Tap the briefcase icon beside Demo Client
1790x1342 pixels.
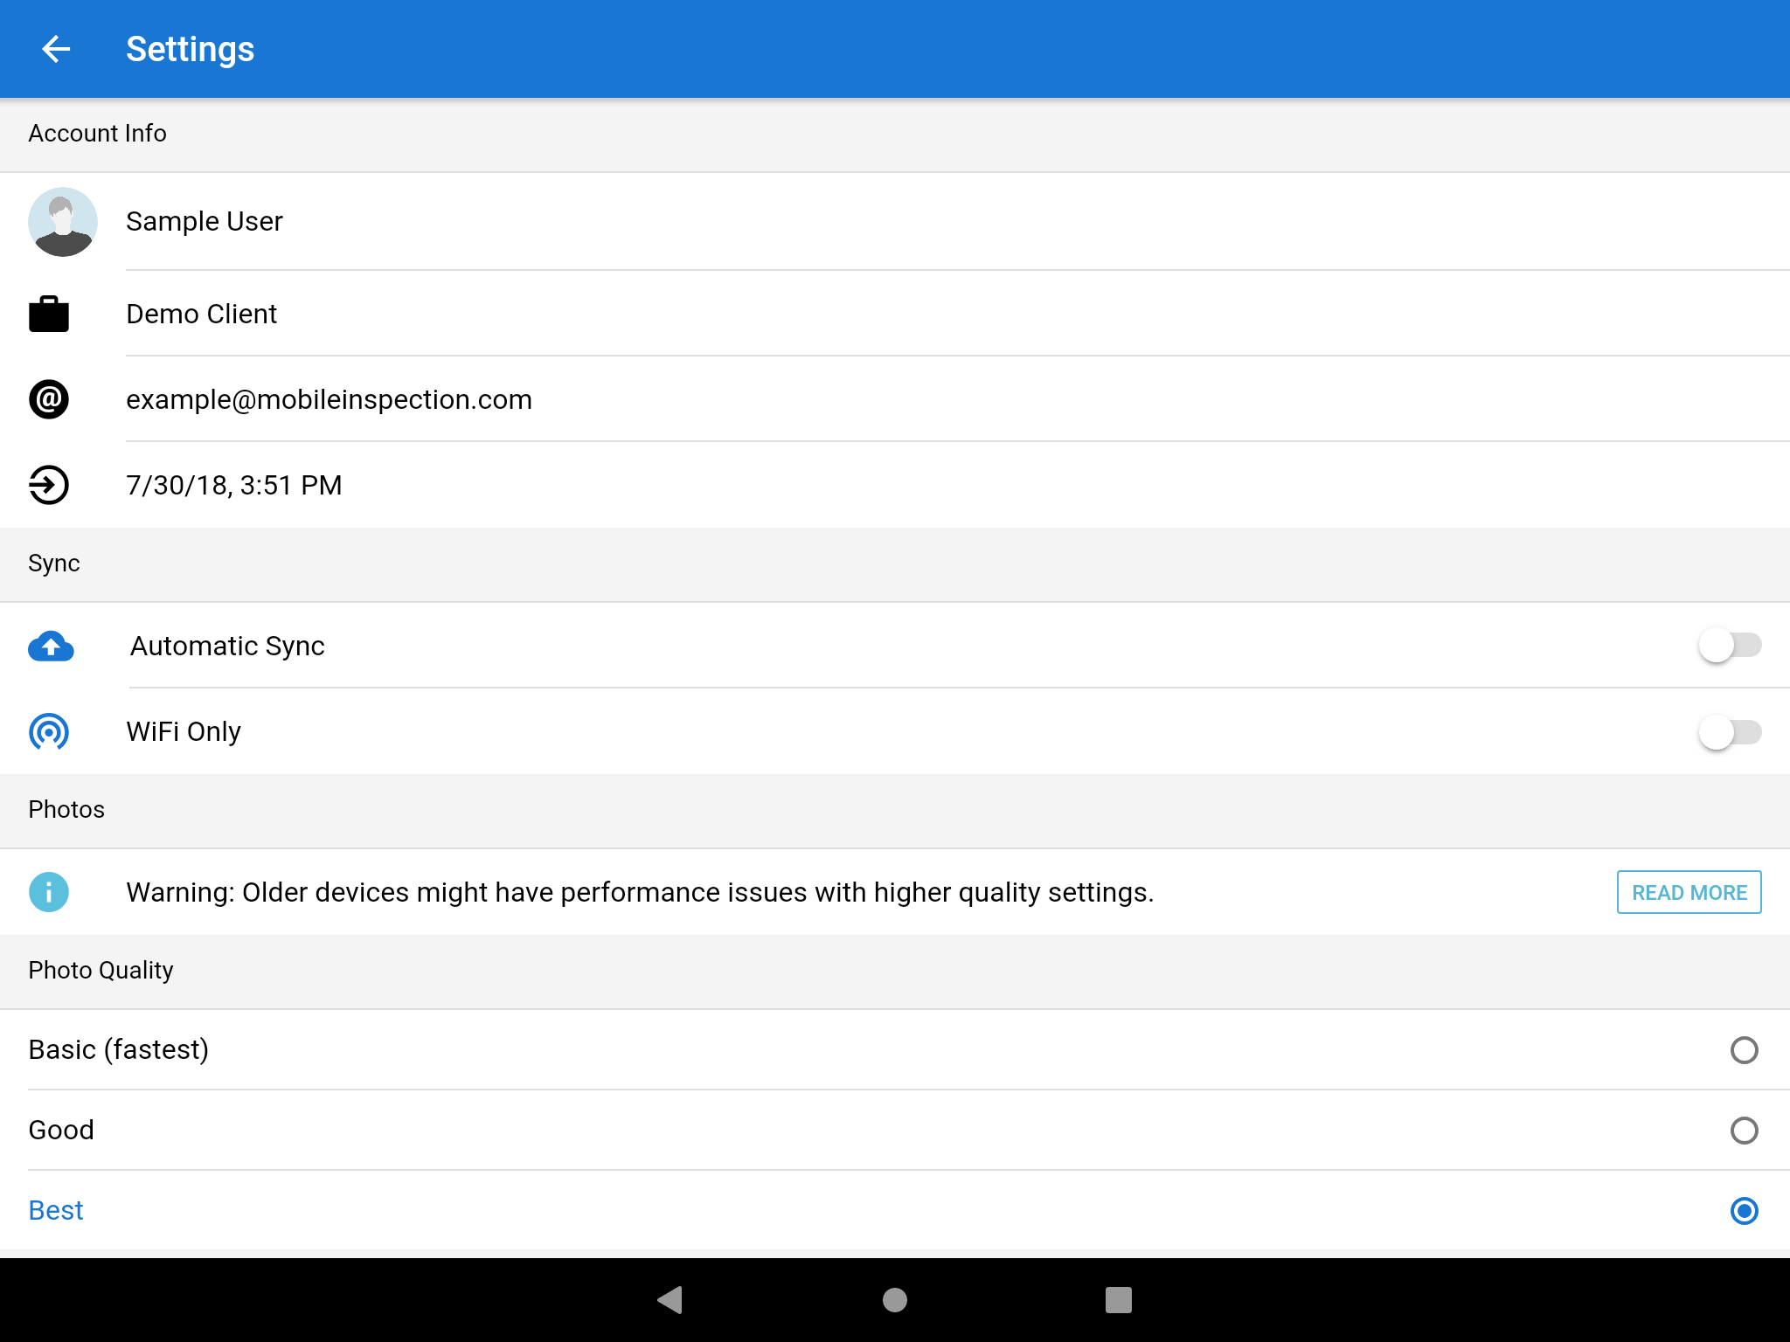(x=49, y=314)
